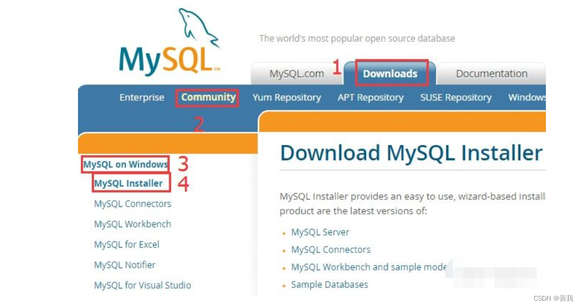Open the Yum Repository menu item
Screen dimensions: 582x307
286,97
